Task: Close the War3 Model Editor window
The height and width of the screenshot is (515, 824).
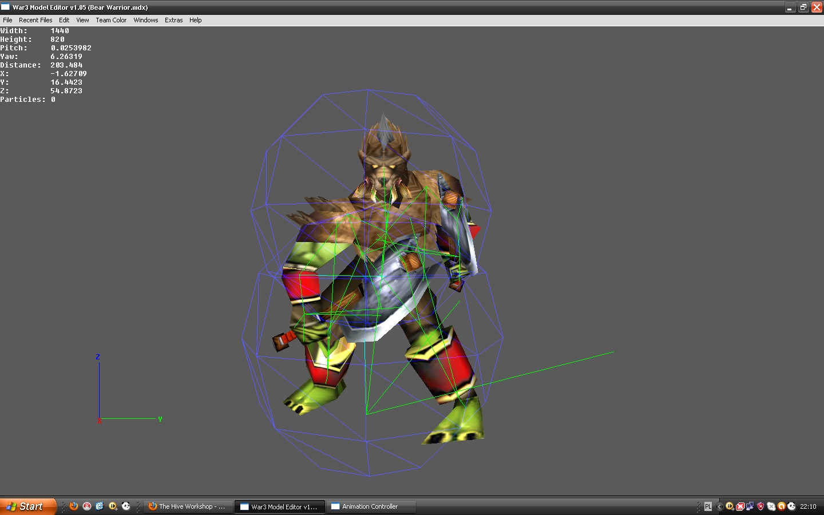Action: pos(817,7)
